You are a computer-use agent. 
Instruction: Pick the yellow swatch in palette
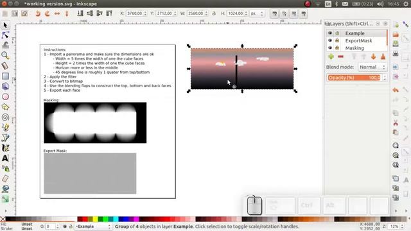click(95, 219)
